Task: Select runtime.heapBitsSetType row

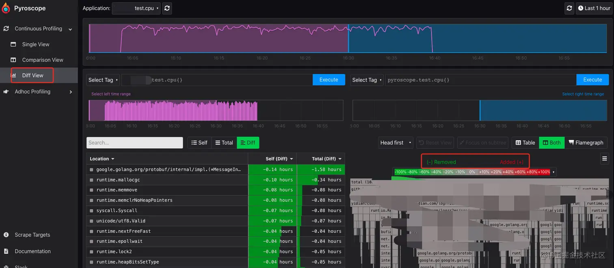Action: coord(216,262)
